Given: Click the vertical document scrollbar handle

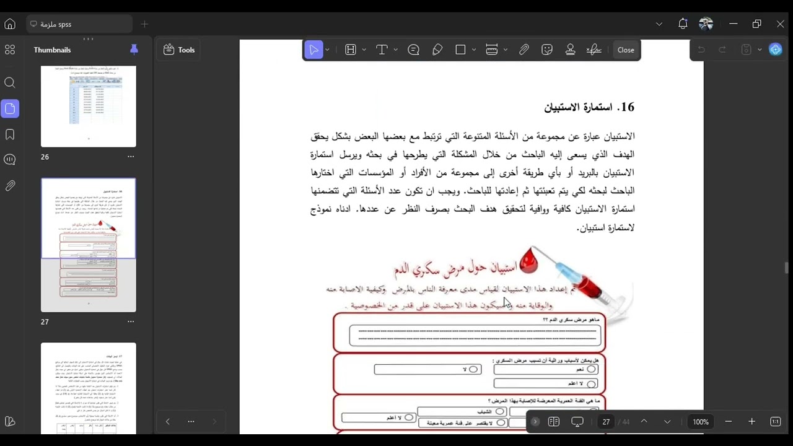Looking at the screenshot, I should point(787,268).
